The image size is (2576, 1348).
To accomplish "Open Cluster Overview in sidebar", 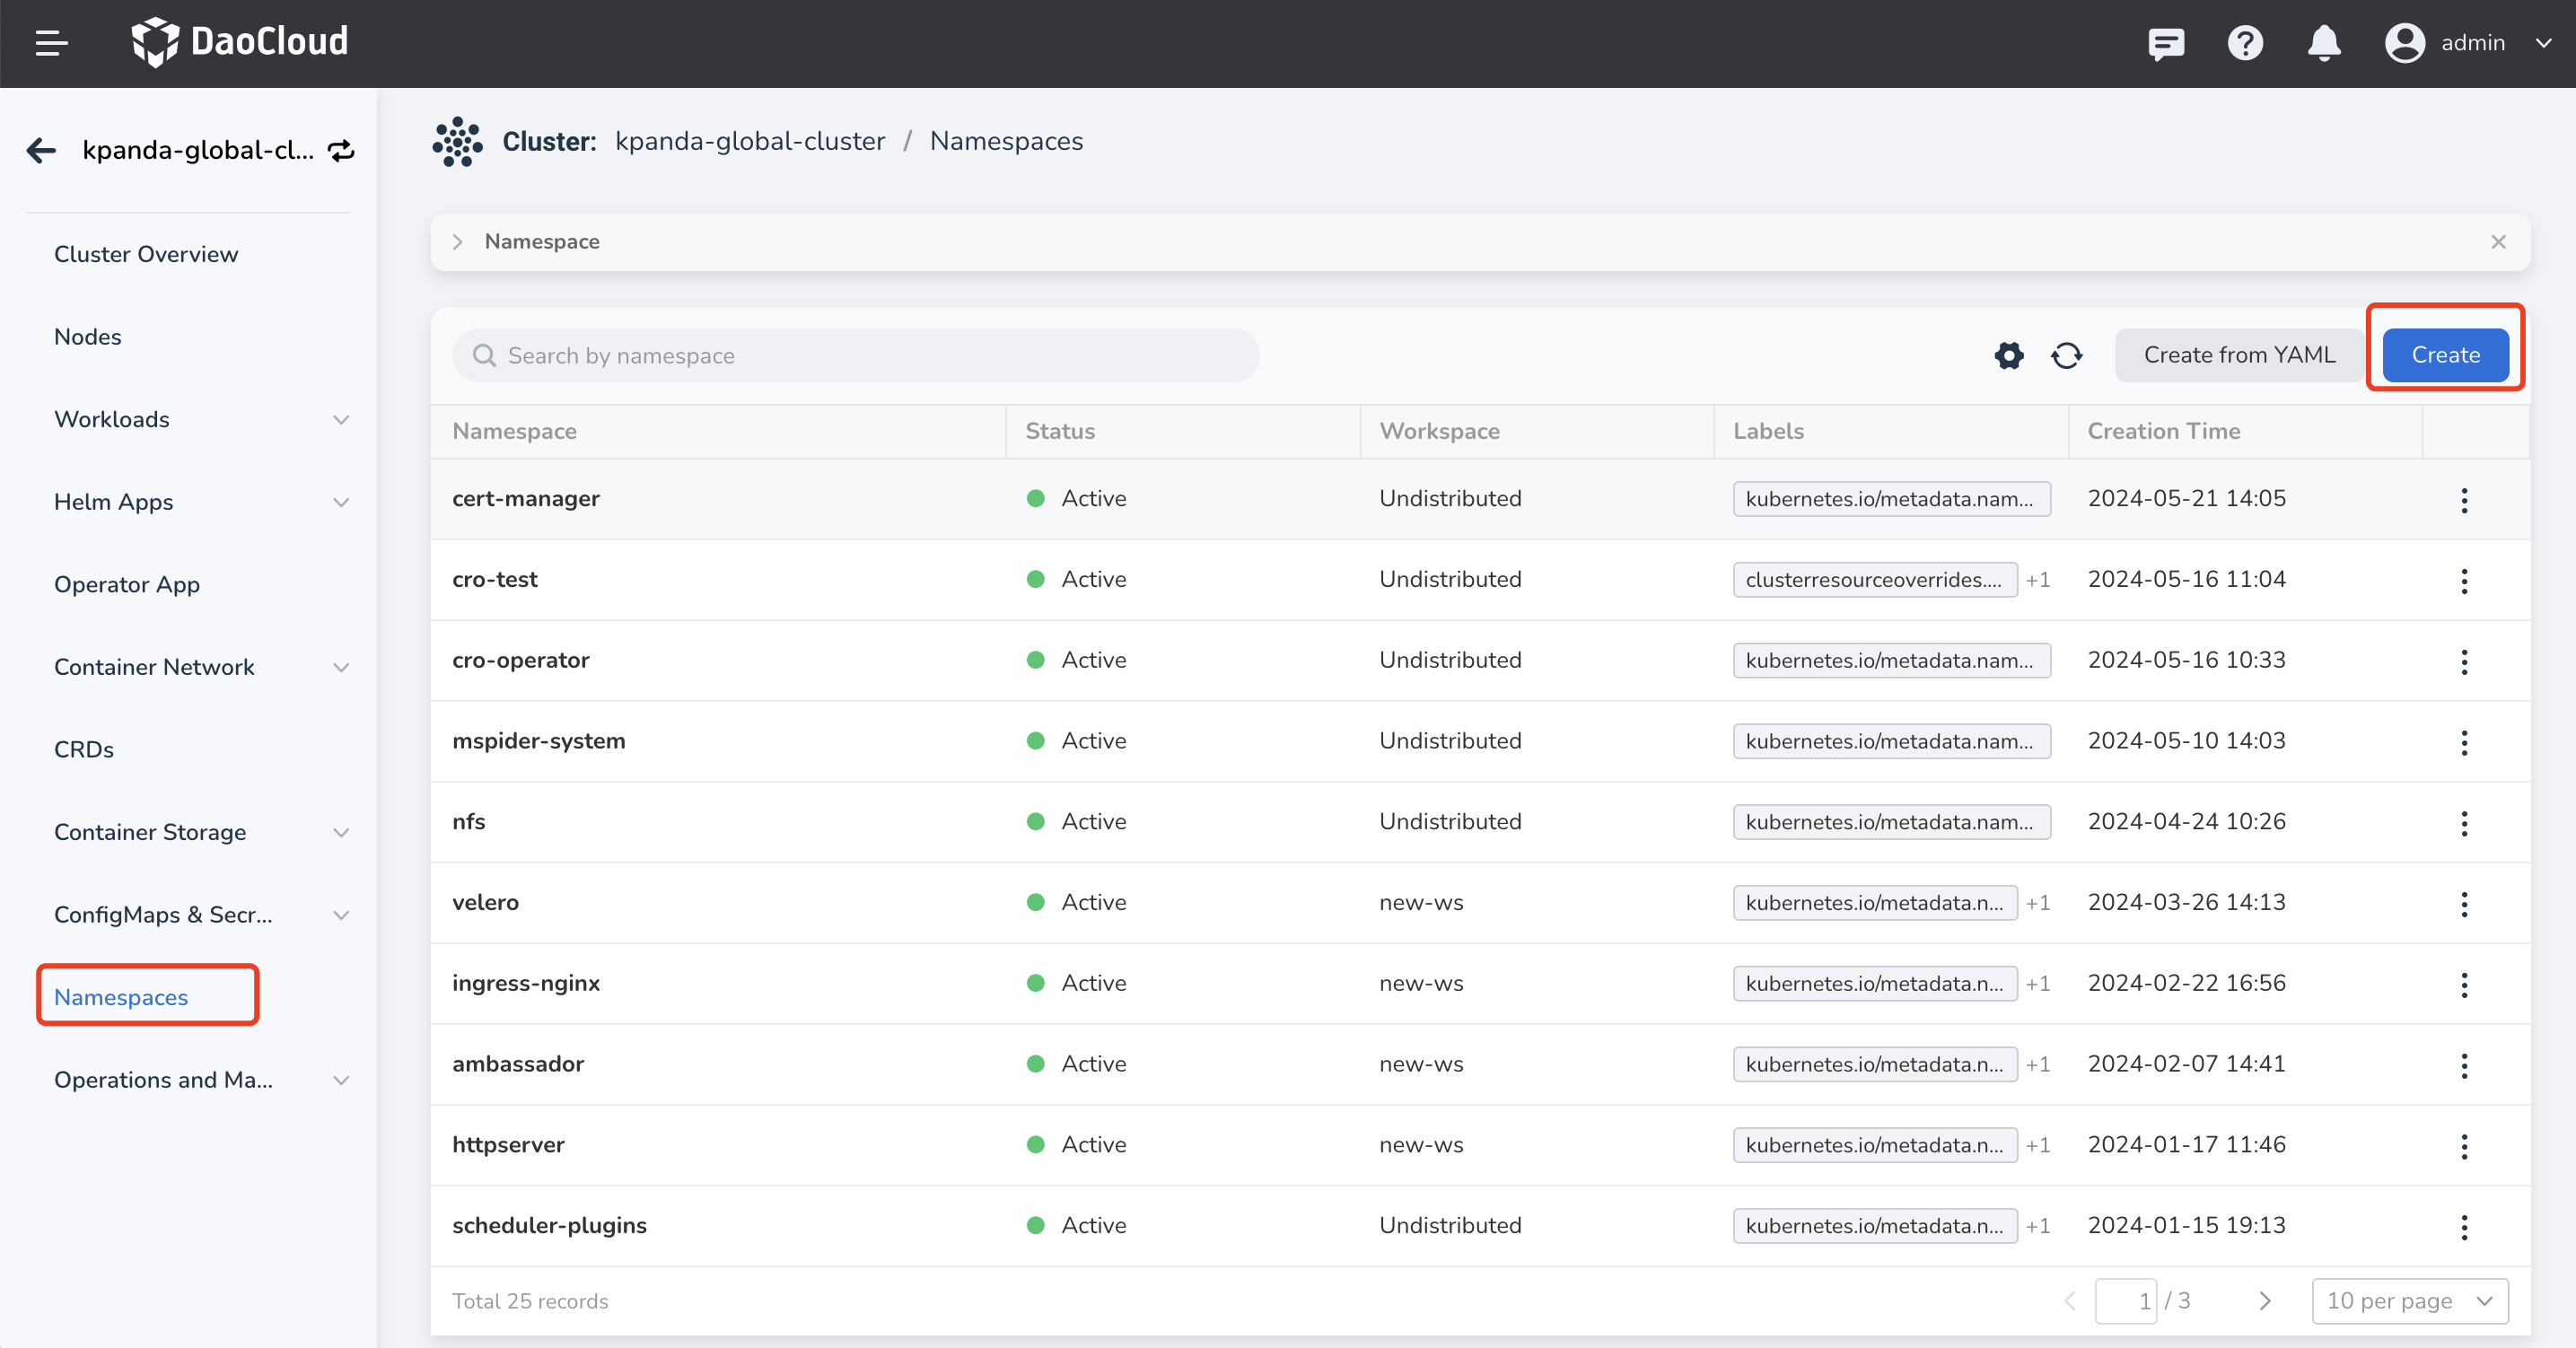I will pyautogui.click(x=146, y=254).
